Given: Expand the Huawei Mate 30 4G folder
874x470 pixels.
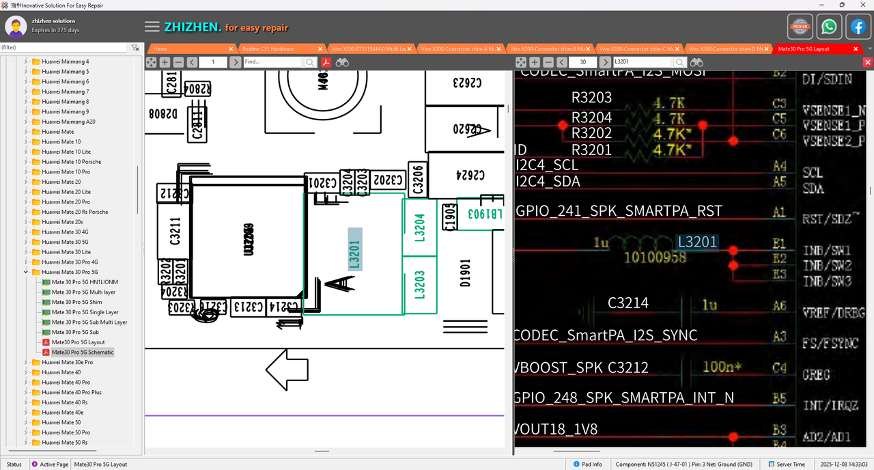Looking at the screenshot, I should (x=26, y=232).
